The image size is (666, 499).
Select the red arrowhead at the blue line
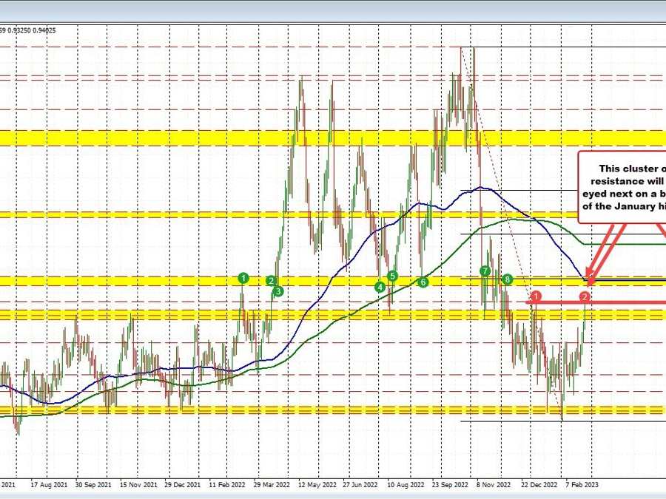point(589,281)
